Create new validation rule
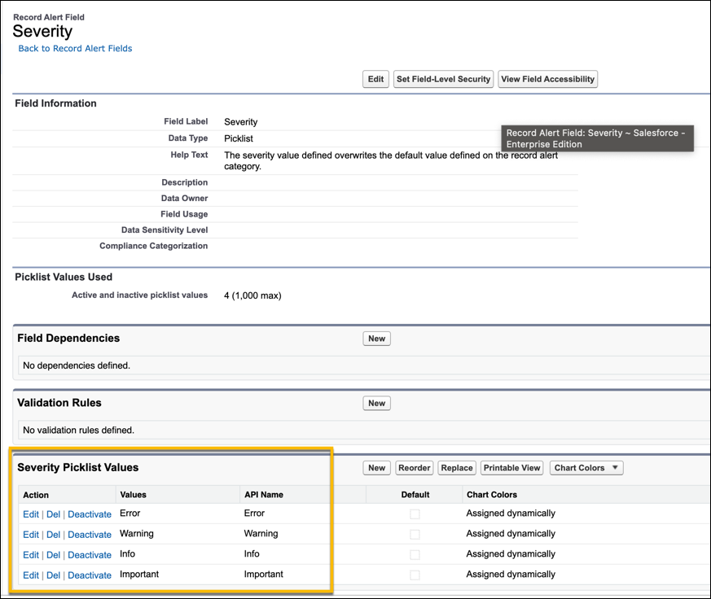 (376, 403)
